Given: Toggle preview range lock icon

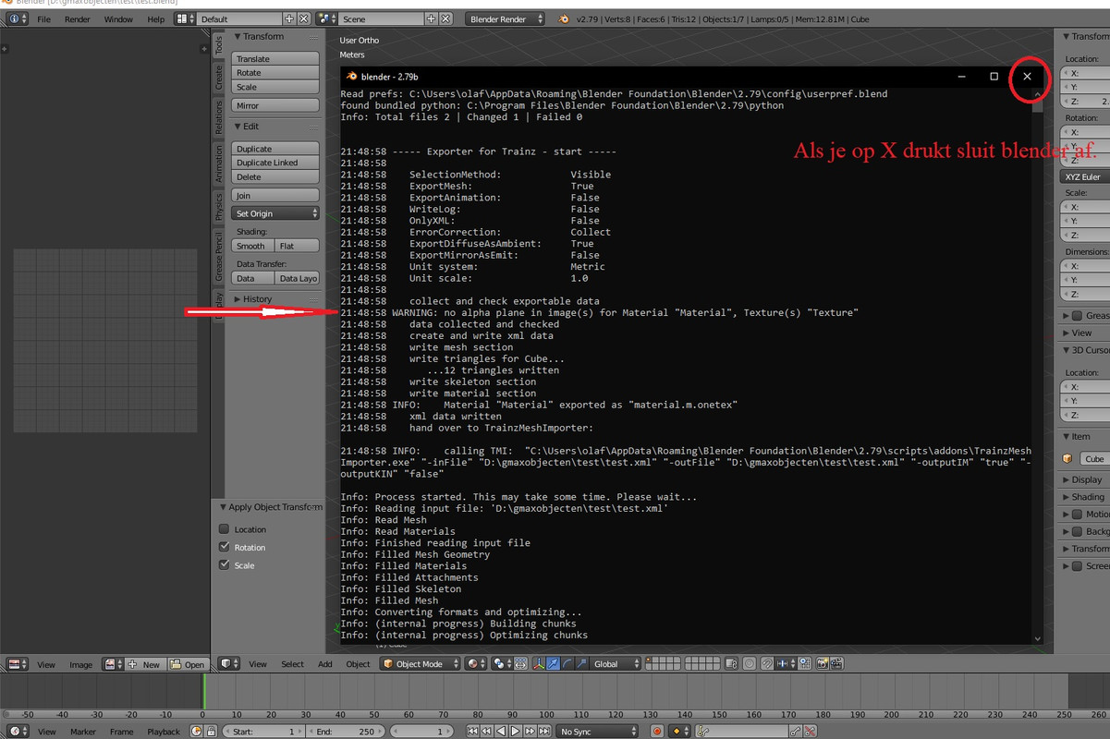Looking at the screenshot, I should 211,731.
